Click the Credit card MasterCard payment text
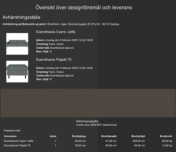The height and width of the screenshot is (152, 176). (96, 125)
